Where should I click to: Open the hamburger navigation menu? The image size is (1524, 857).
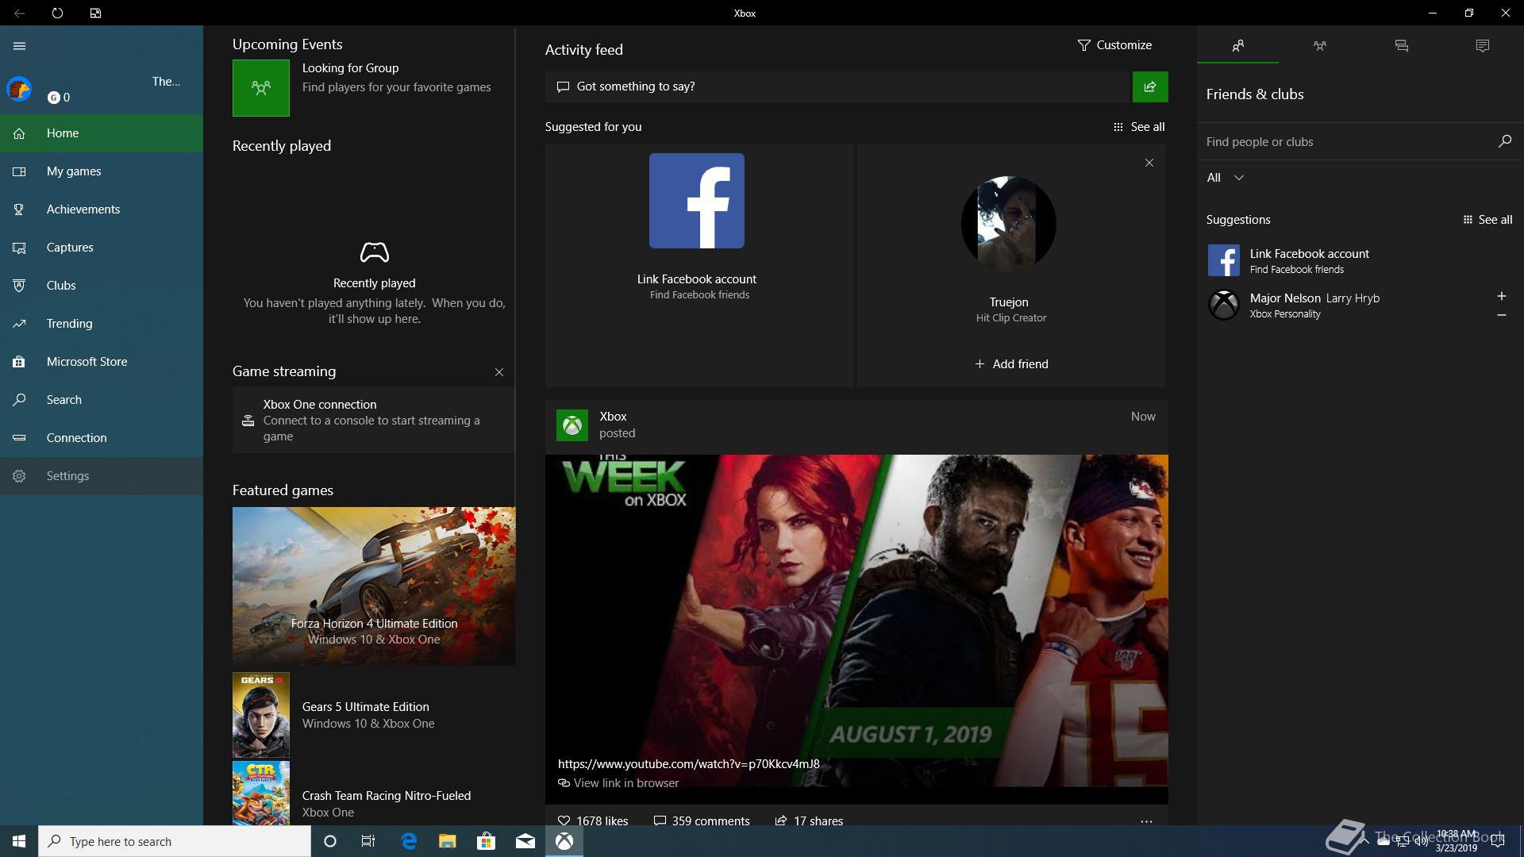pos(20,46)
